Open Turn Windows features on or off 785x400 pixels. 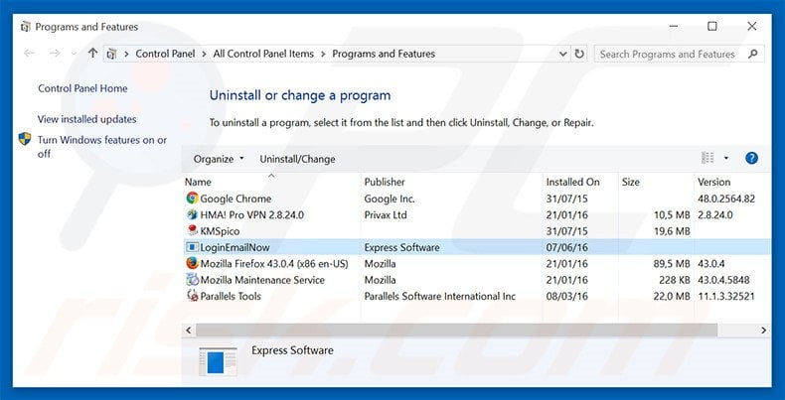102,147
